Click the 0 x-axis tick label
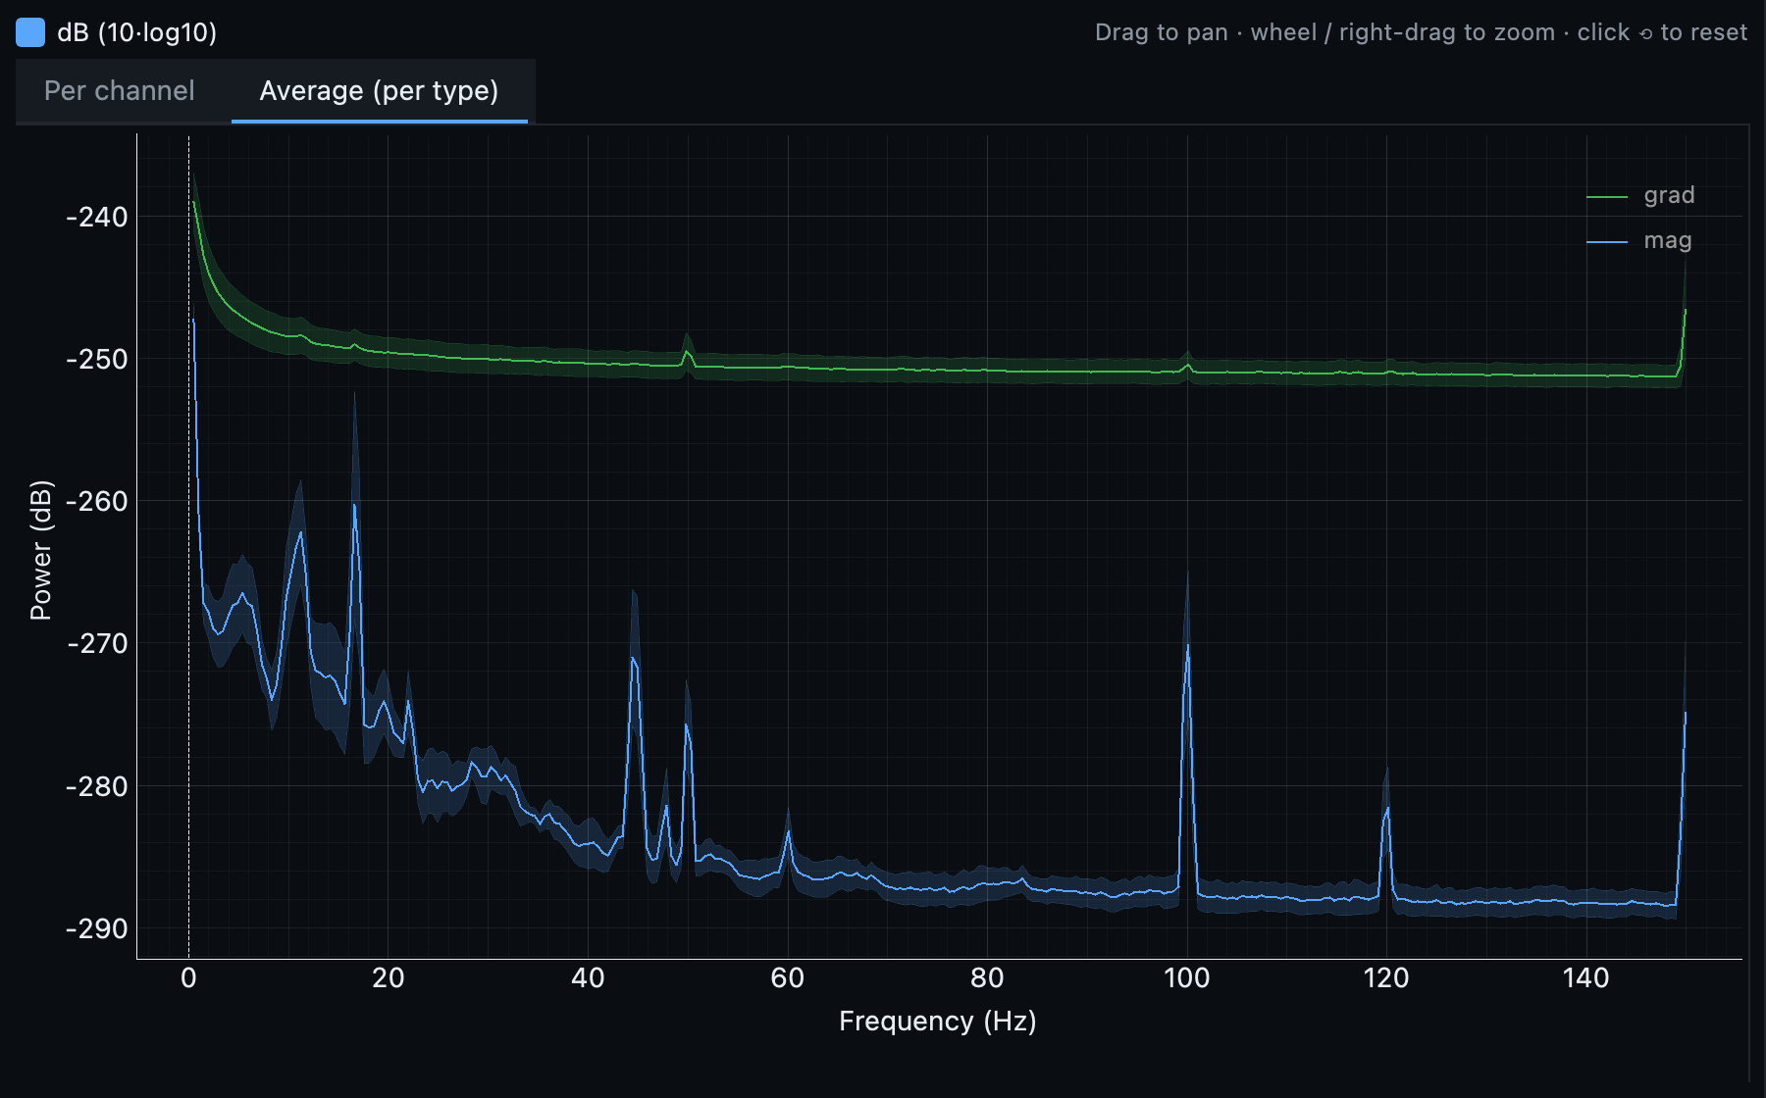The image size is (1766, 1098). [x=188, y=977]
